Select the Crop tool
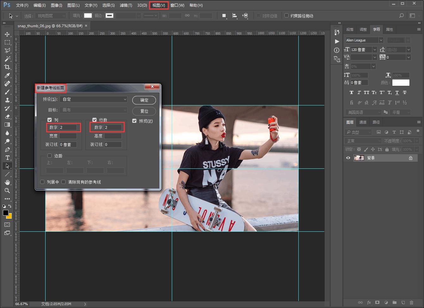The image size is (424, 308). point(7,67)
